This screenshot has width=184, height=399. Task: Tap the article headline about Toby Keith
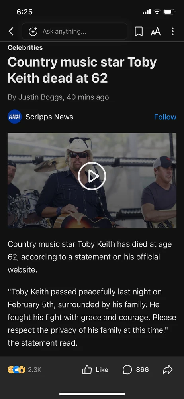coord(82,70)
